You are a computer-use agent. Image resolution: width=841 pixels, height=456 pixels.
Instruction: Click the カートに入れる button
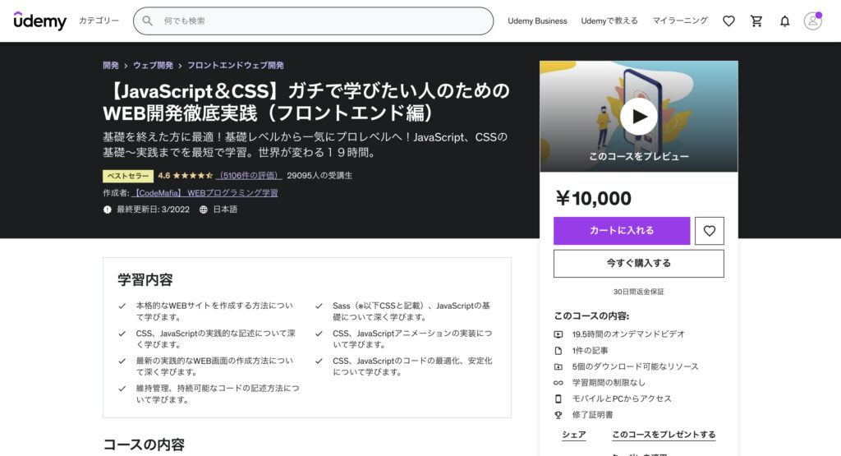coord(622,231)
